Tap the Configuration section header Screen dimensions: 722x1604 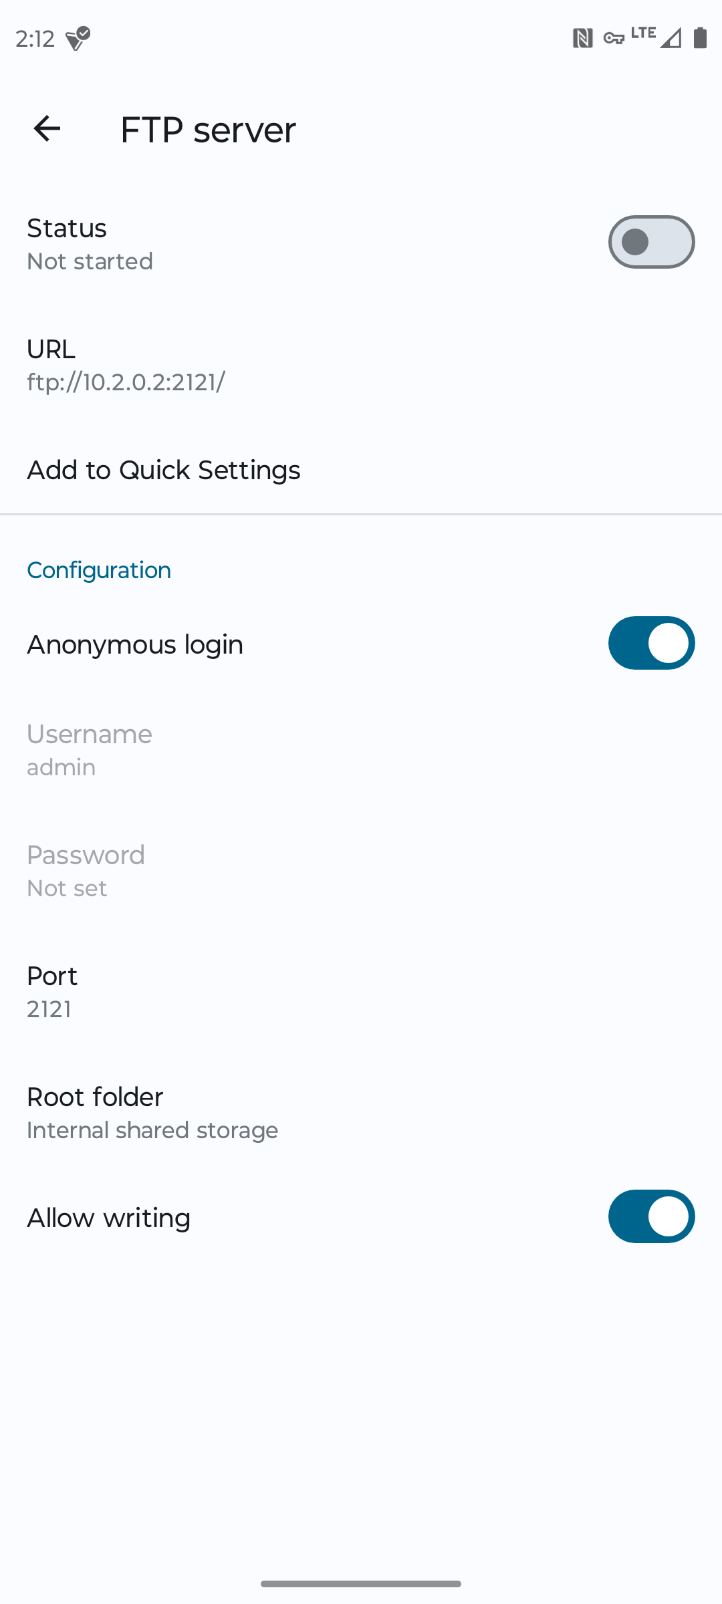pos(99,570)
